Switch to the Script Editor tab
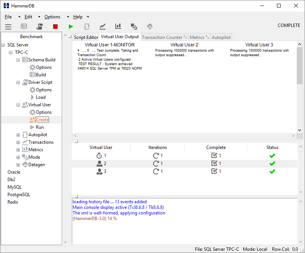 coord(86,37)
